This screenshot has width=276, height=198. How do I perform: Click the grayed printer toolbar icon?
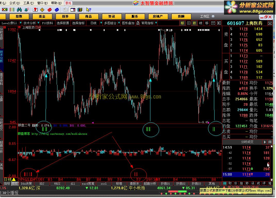65,10
